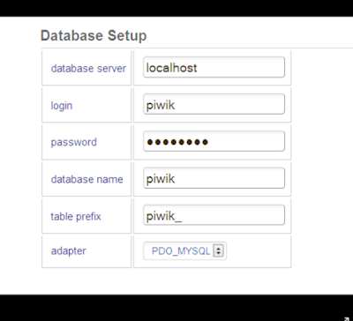Click the 'database server' label
353x321 pixels.
click(x=88, y=69)
